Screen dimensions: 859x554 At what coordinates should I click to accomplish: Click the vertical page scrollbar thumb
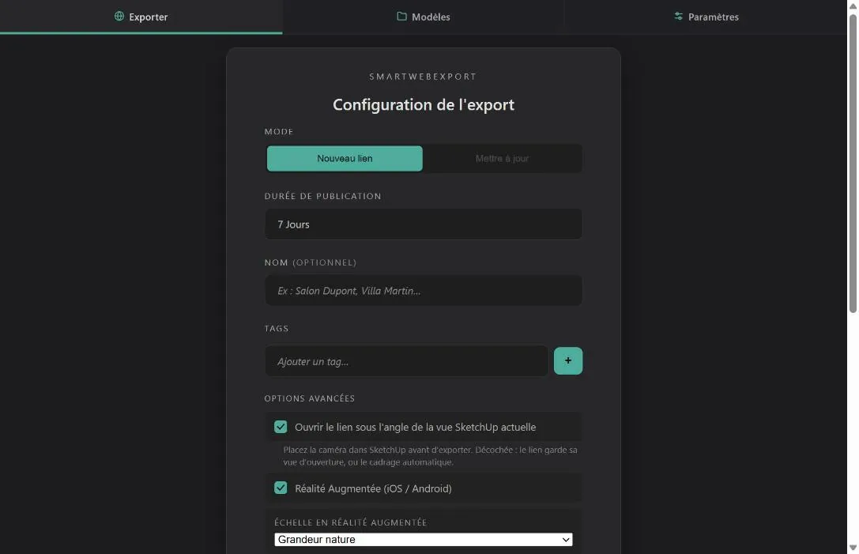[x=853, y=164]
